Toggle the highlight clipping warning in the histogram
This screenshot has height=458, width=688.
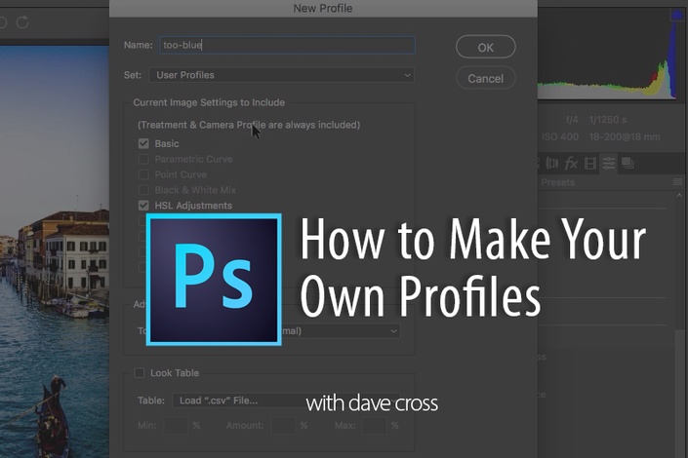point(677,15)
